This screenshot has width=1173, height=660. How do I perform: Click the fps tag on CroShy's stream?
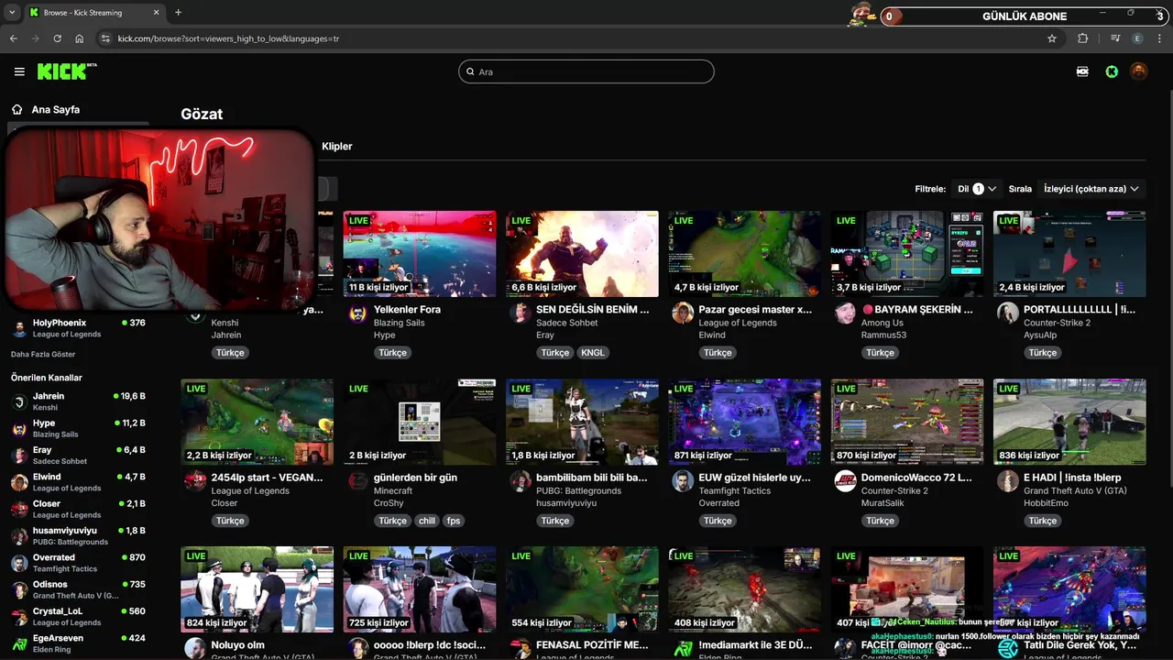coord(454,521)
